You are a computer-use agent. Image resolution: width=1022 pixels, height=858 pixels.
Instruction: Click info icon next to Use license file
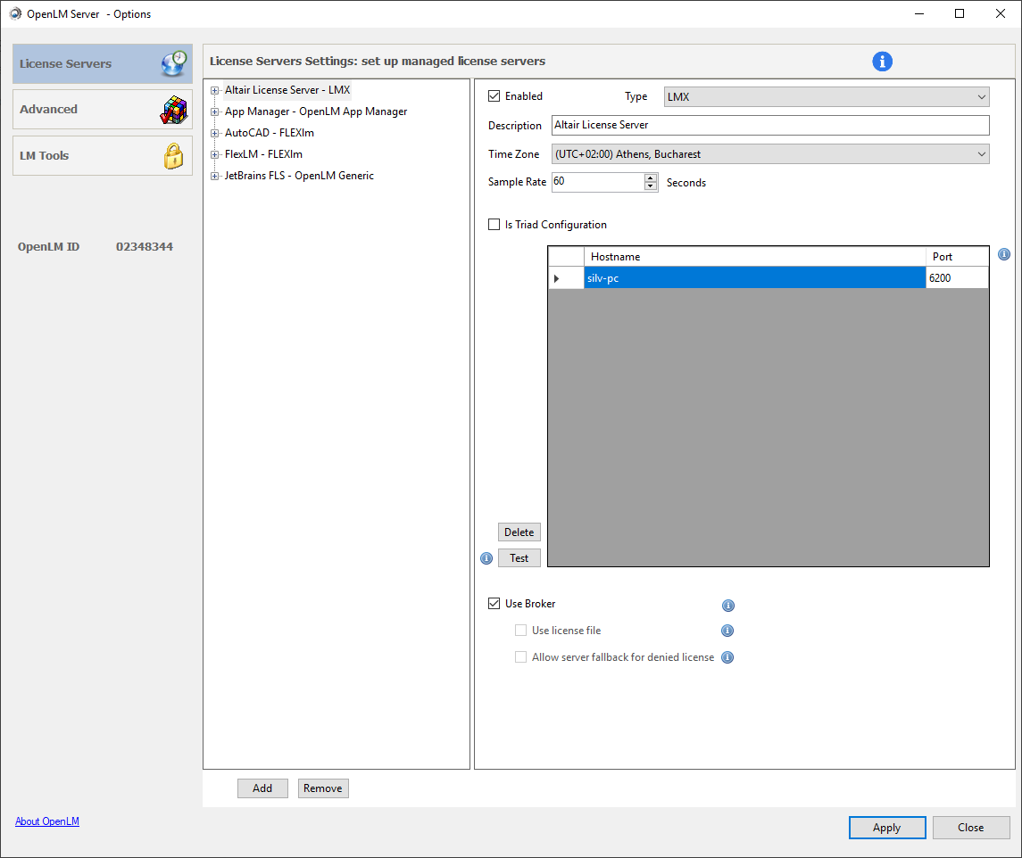pyautogui.click(x=727, y=631)
